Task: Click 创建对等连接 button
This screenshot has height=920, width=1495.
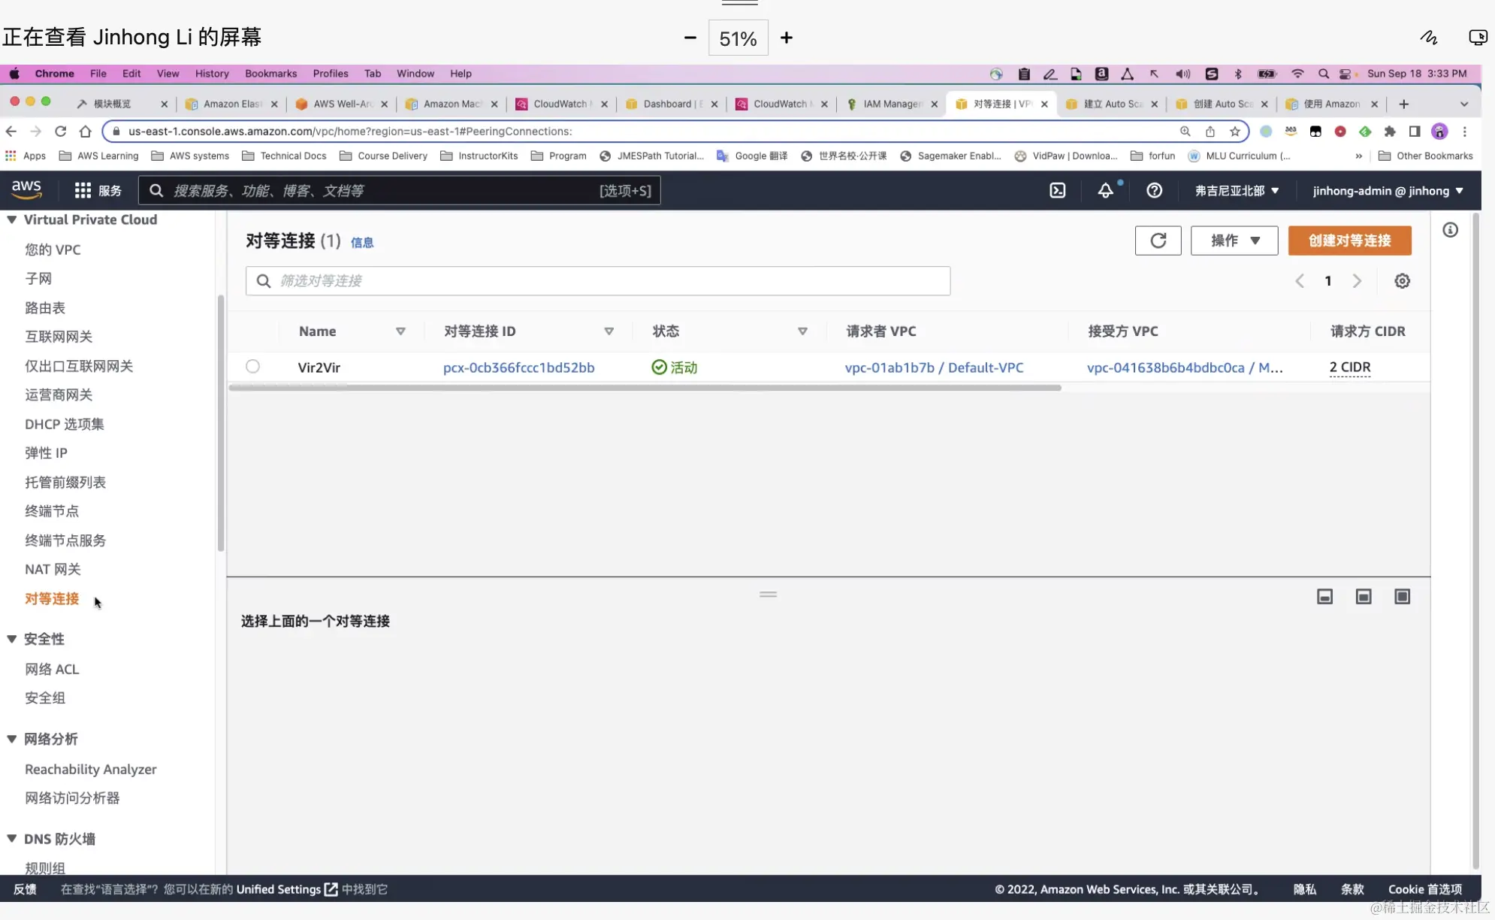Action: 1349,241
